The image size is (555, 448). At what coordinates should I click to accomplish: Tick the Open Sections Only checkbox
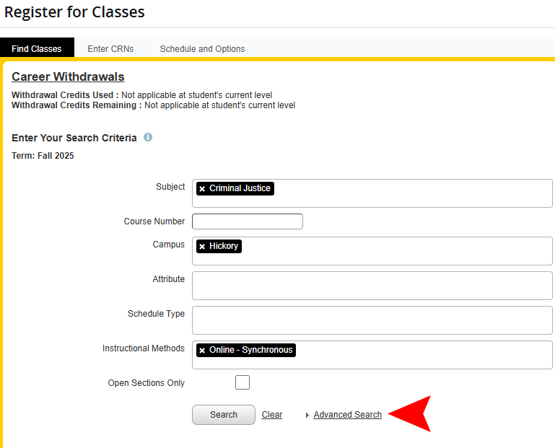pos(242,382)
